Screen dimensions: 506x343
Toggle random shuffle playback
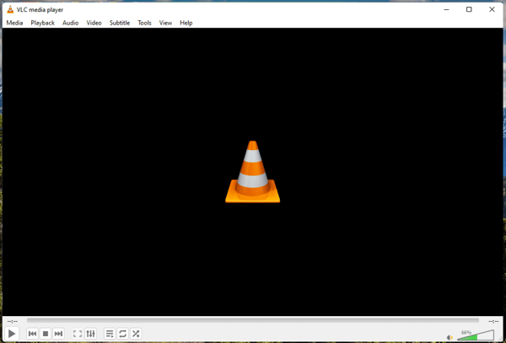coord(136,334)
